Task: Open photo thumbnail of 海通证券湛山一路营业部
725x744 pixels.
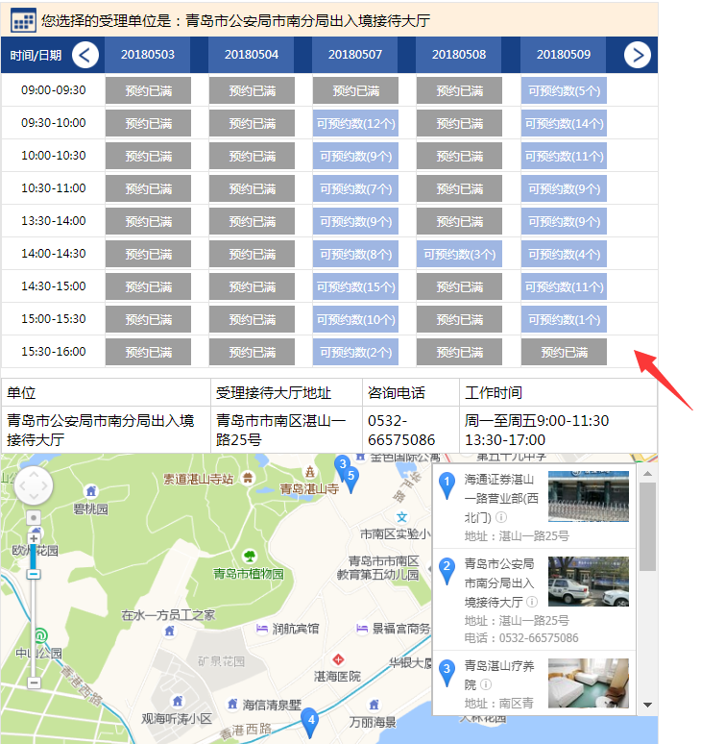Action: (589, 496)
